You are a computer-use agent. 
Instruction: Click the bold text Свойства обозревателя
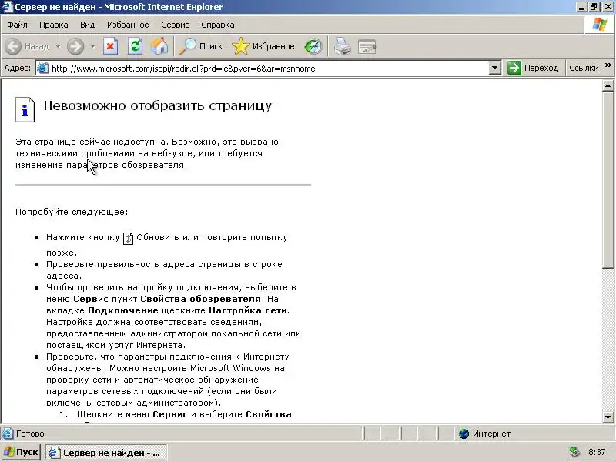pos(200,299)
